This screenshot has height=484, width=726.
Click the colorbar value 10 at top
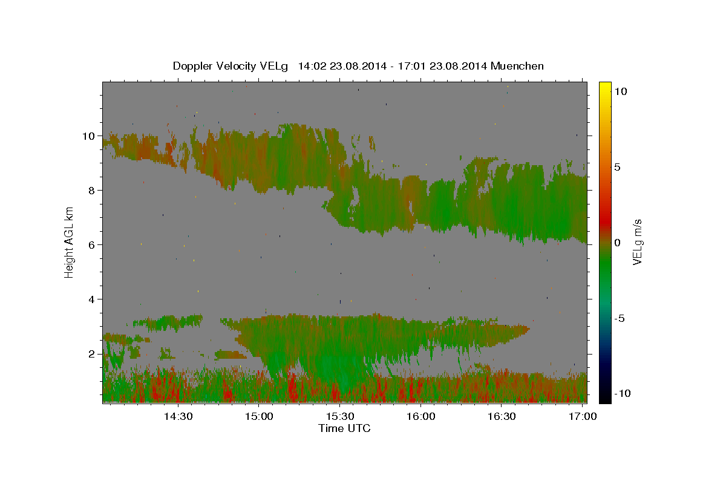click(621, 91)
